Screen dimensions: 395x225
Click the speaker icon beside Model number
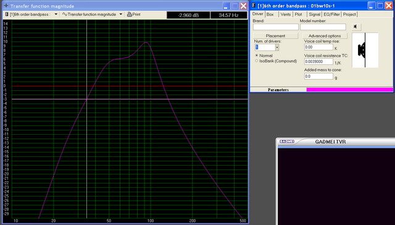click(x=355, y=27)
